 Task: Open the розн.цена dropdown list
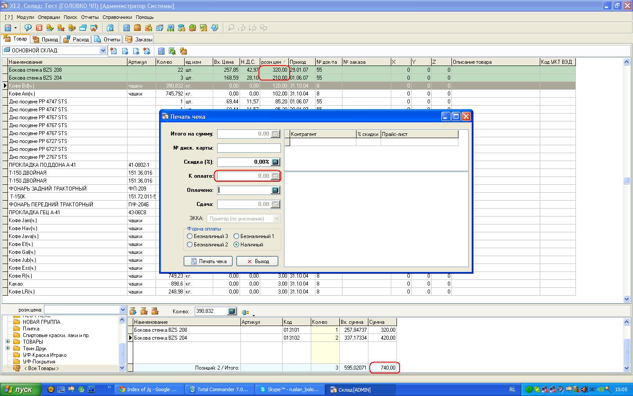123,310
